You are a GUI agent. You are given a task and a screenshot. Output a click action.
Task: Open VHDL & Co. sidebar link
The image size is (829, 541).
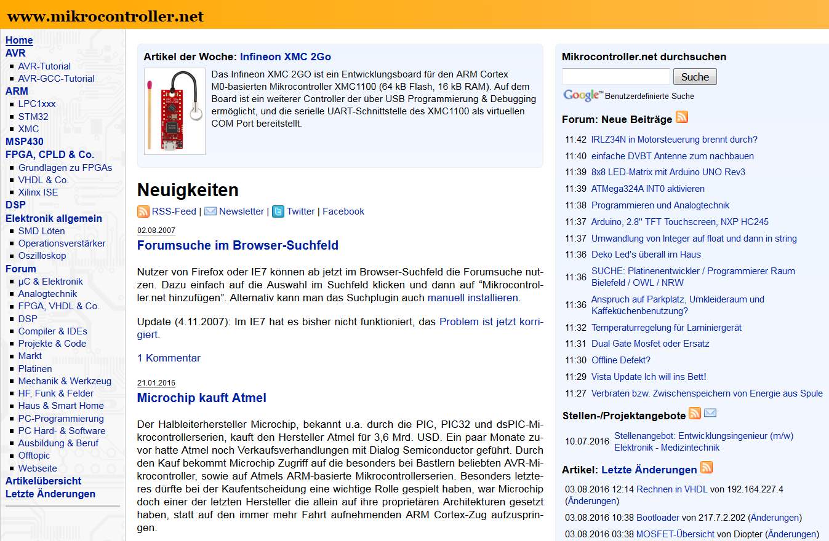[44, 180]
